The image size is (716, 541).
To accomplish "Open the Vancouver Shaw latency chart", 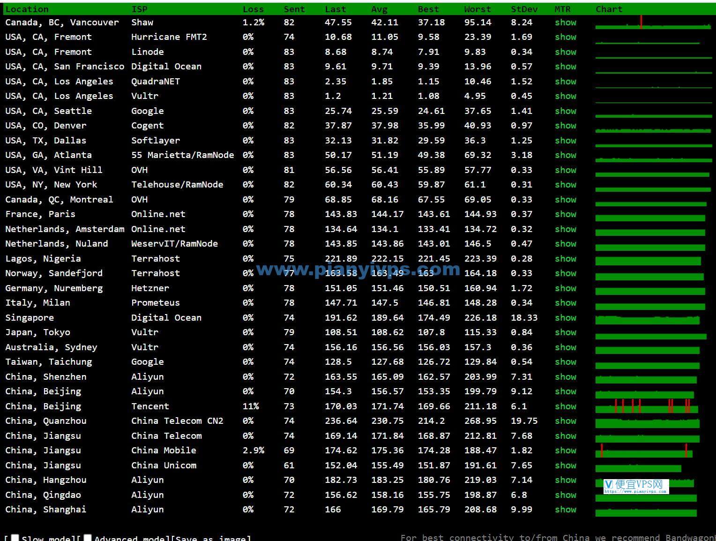I will click(x=653, y=23).
